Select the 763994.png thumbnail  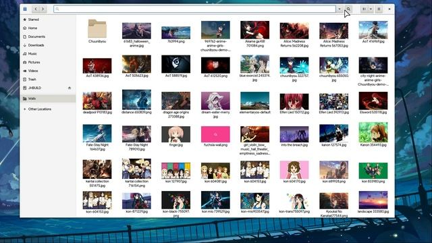[x=175, y=32]
